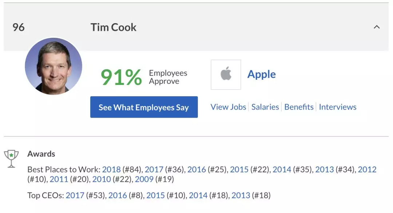View Best Places to Work 2009

[144, 179]
